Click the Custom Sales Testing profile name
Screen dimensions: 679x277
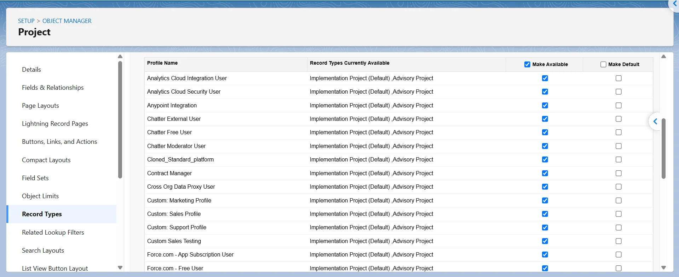point(174,241)
